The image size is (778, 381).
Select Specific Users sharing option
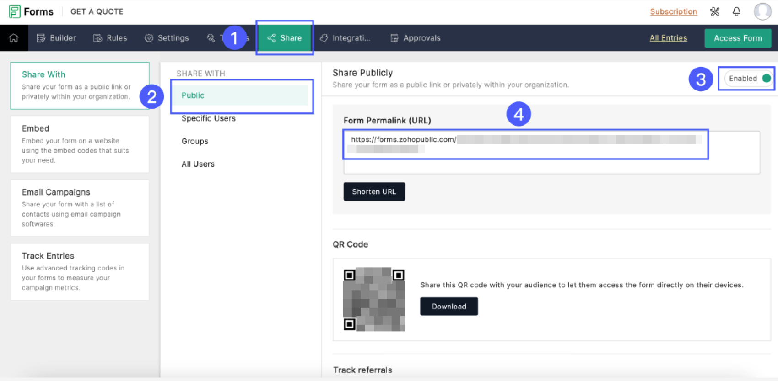(x=208, y=118)
